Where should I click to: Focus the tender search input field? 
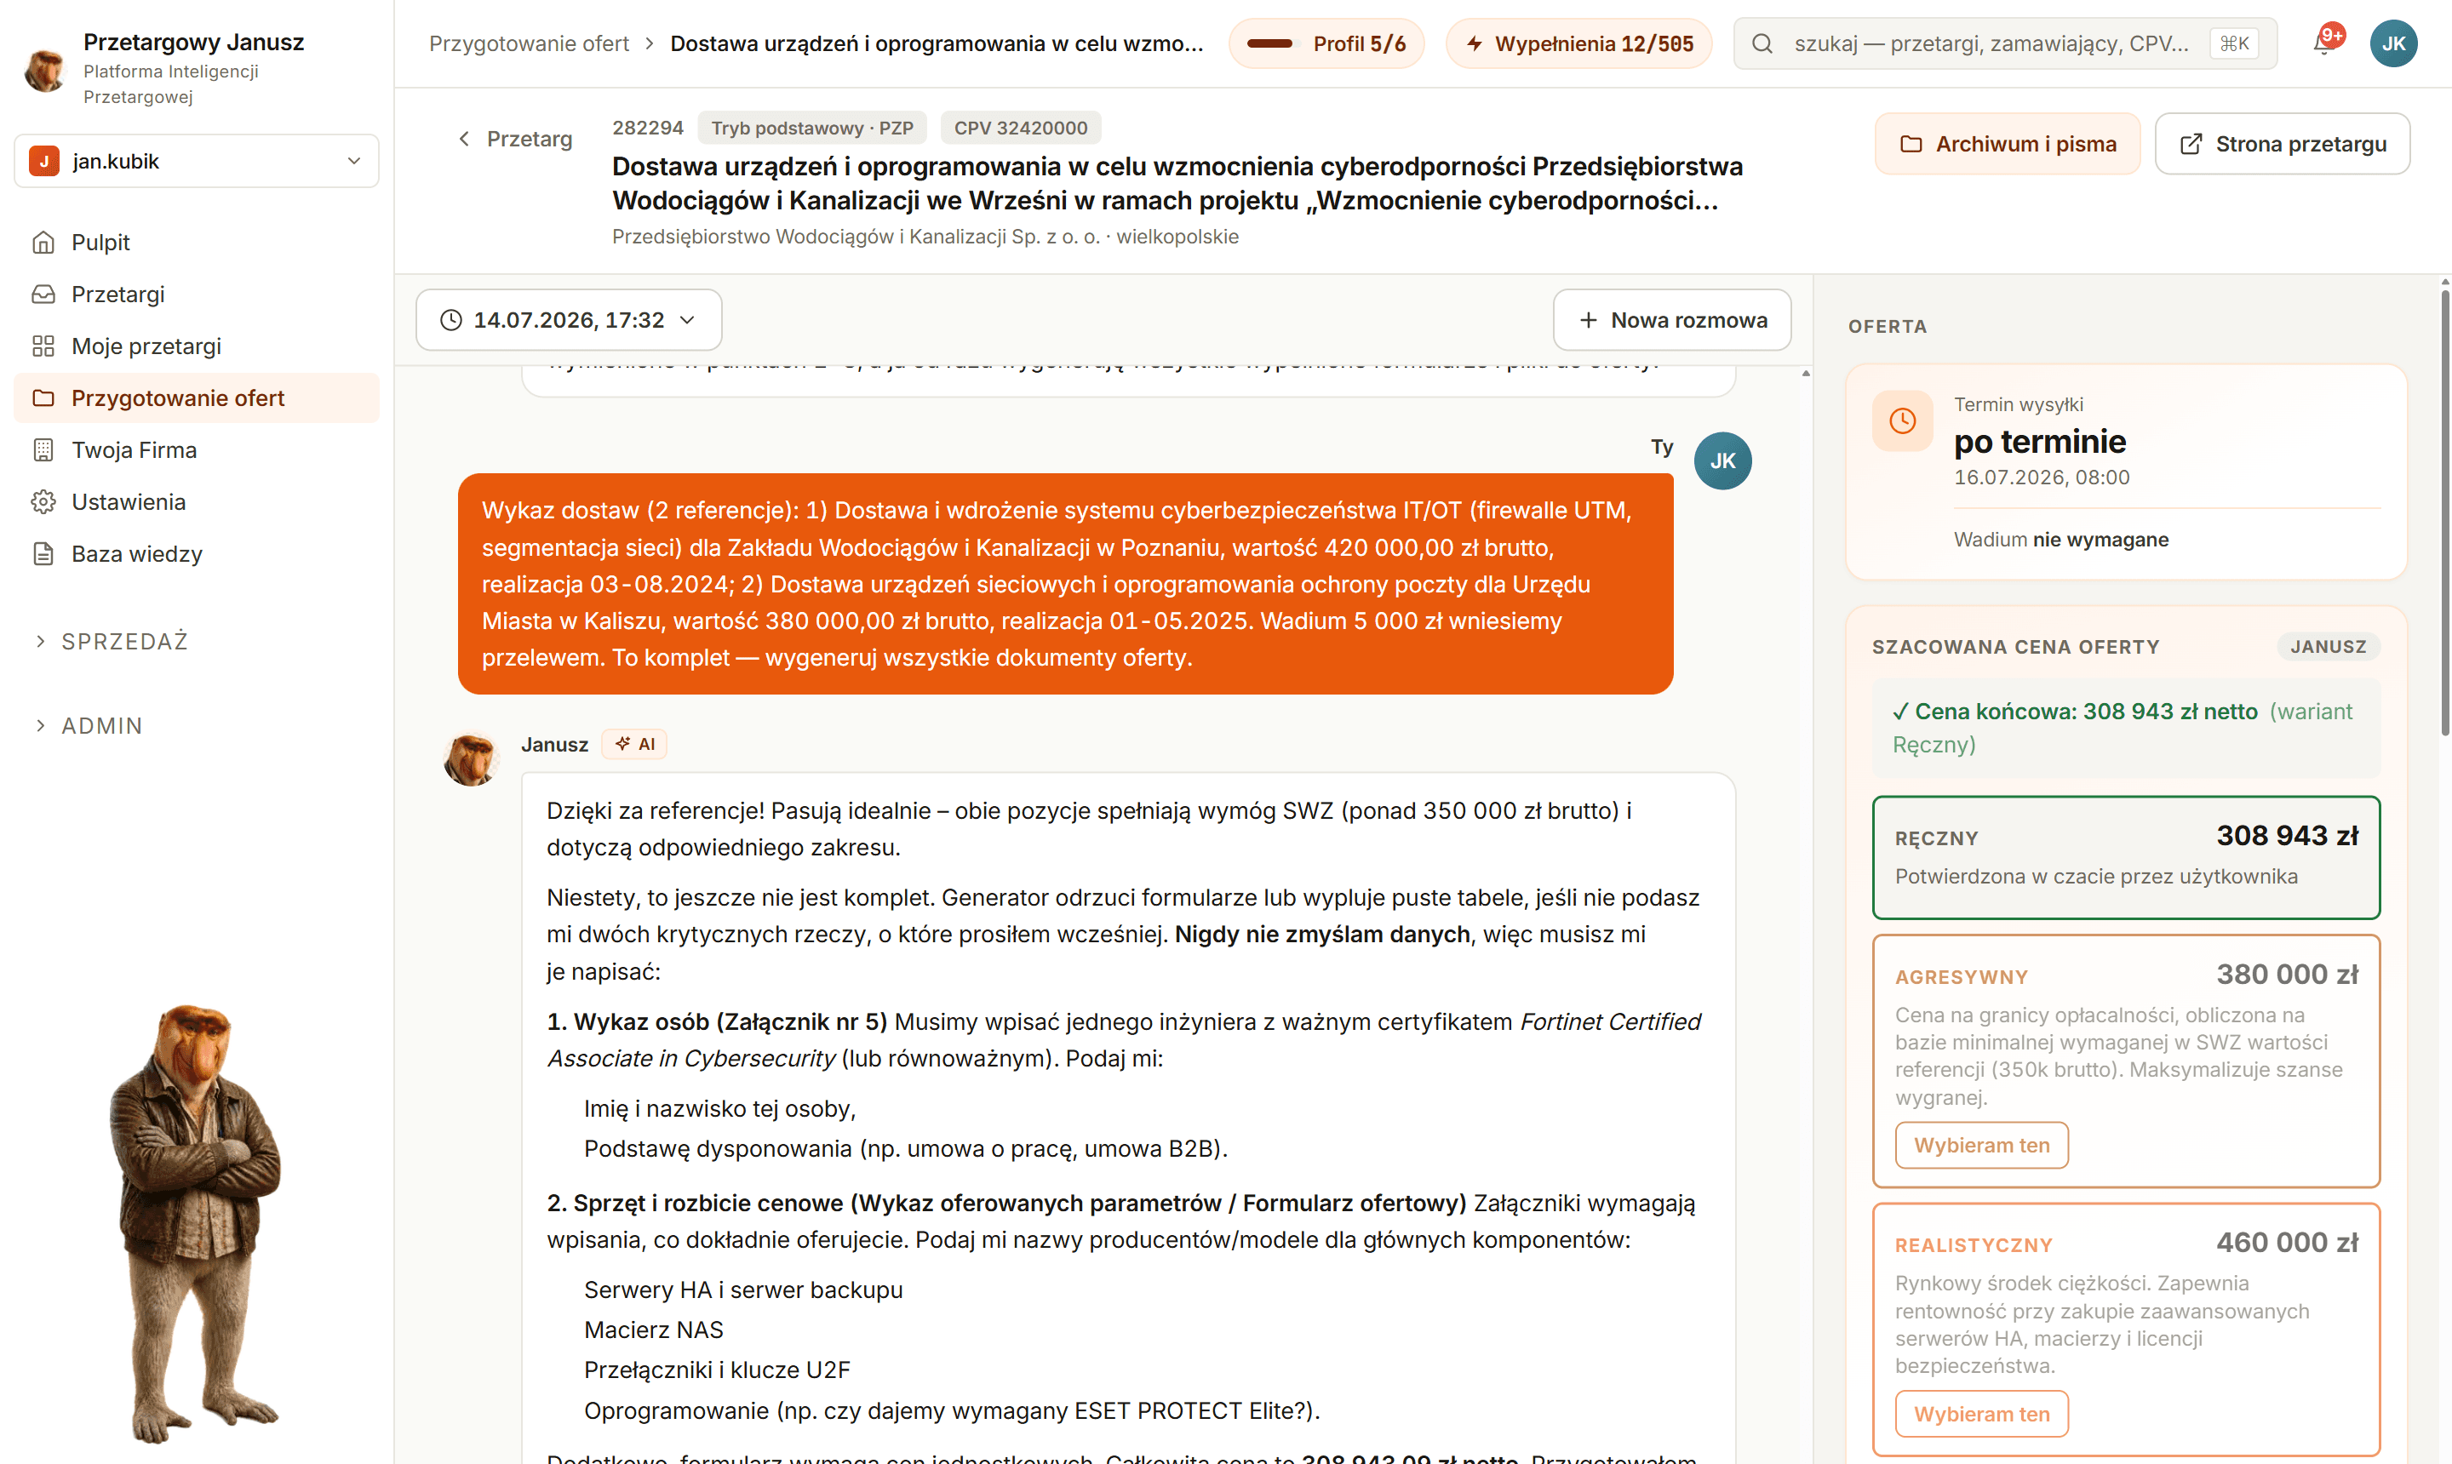2005,43
